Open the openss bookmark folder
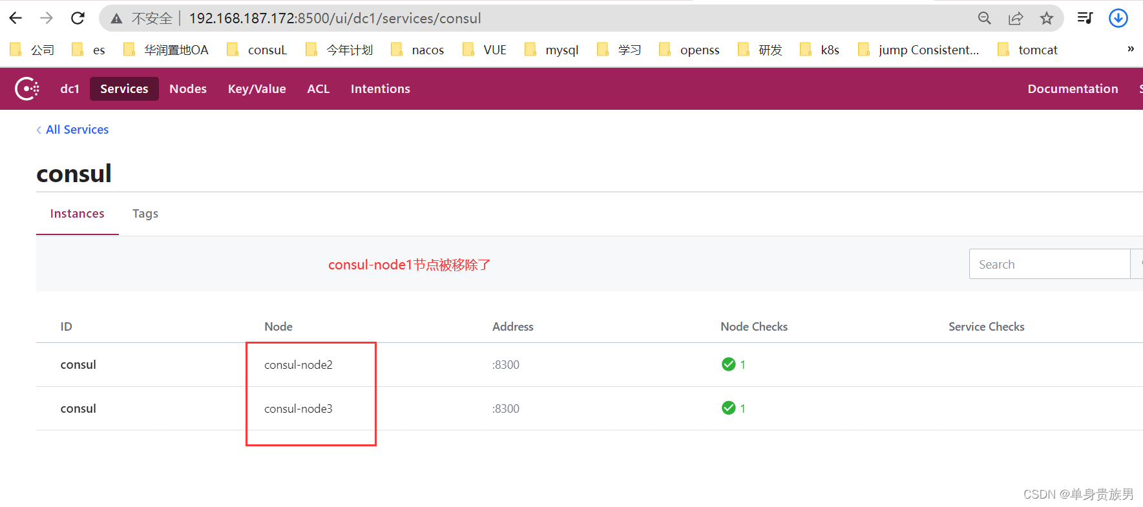 point(689,50)
